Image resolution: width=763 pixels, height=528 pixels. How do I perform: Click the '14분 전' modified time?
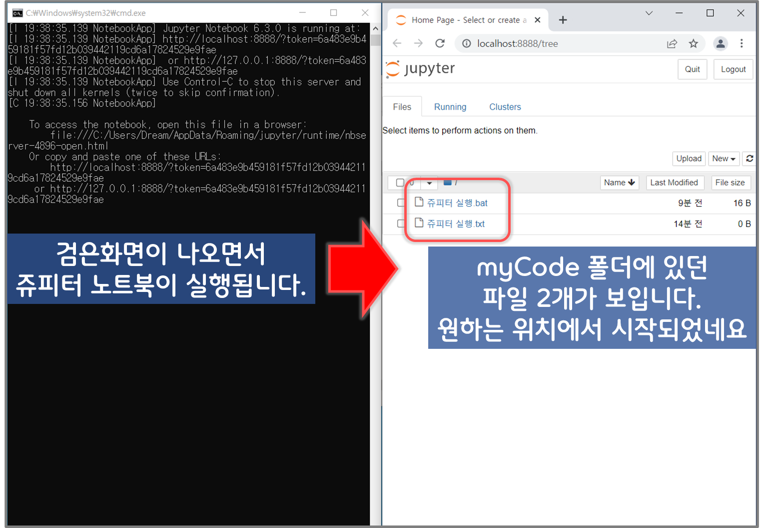688,224
